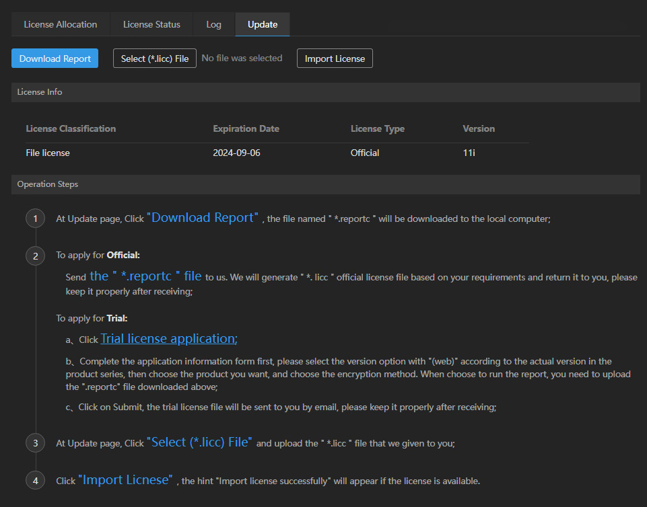647x507 pixels.
Task: Switch to the License Status tab
Action: [151, 24]
